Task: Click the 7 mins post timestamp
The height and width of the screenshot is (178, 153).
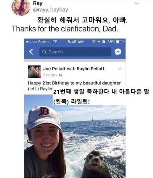Action: [49, 75]
